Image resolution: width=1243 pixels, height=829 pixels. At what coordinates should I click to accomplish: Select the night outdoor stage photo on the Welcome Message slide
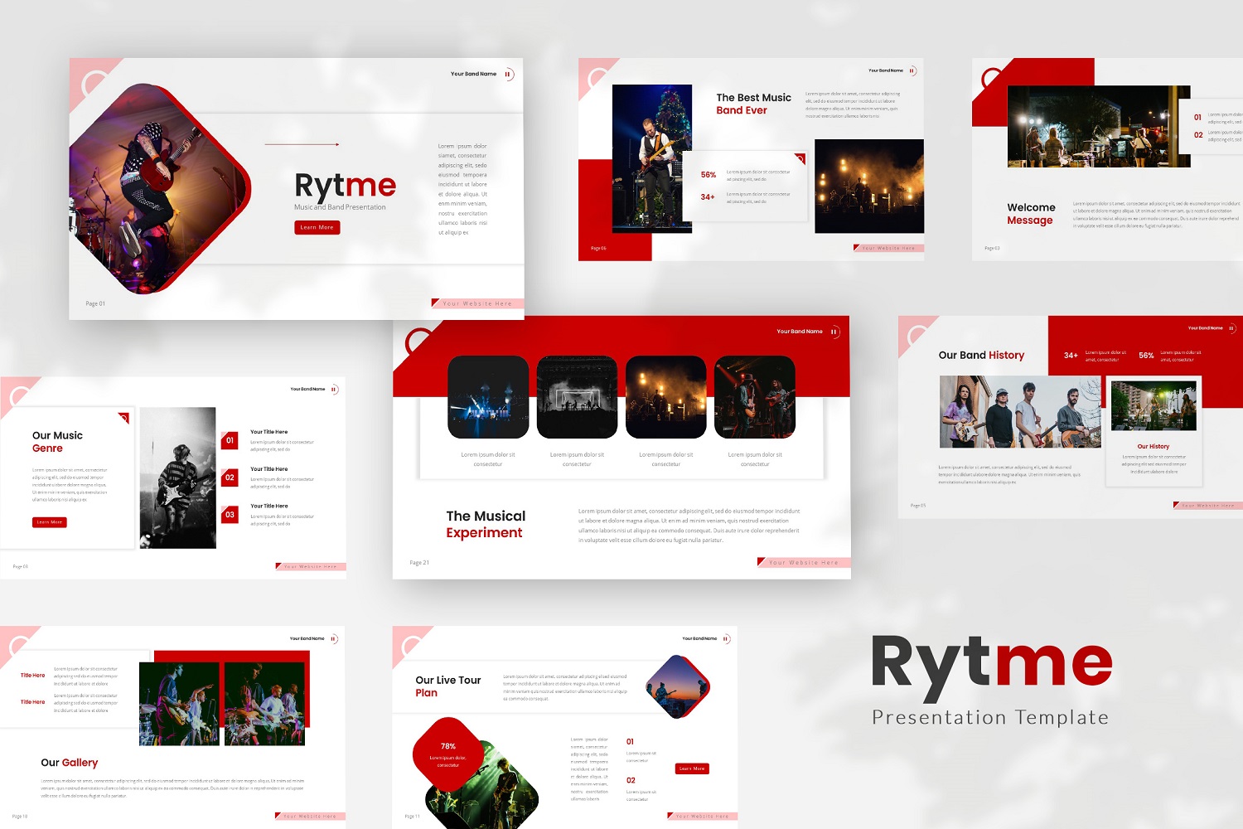click(1099, 127)
